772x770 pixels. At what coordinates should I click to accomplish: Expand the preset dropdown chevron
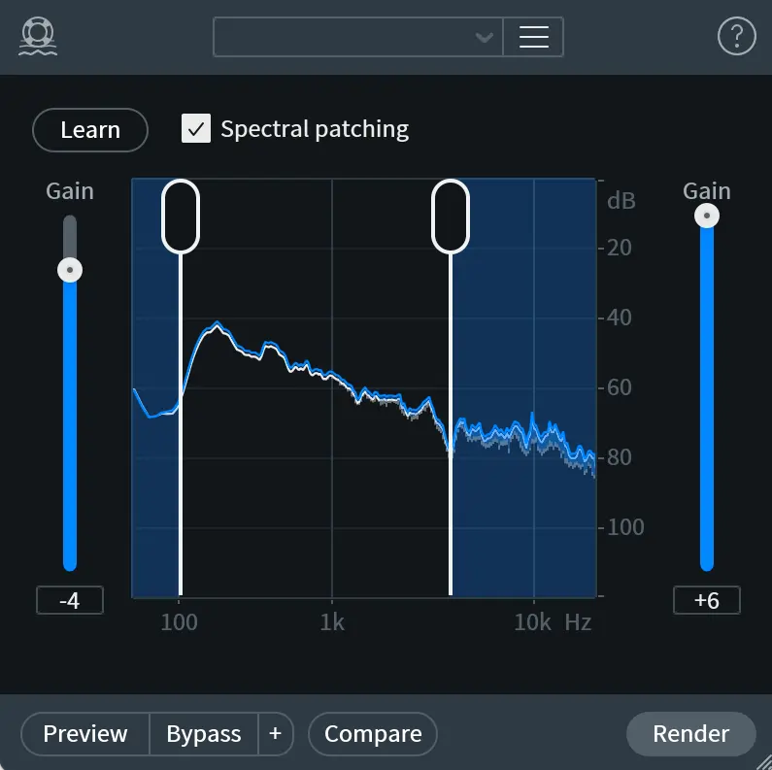485,38
